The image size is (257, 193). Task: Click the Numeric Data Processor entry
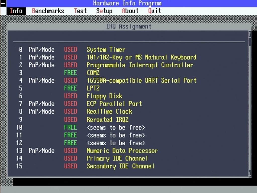coord(122,151)
